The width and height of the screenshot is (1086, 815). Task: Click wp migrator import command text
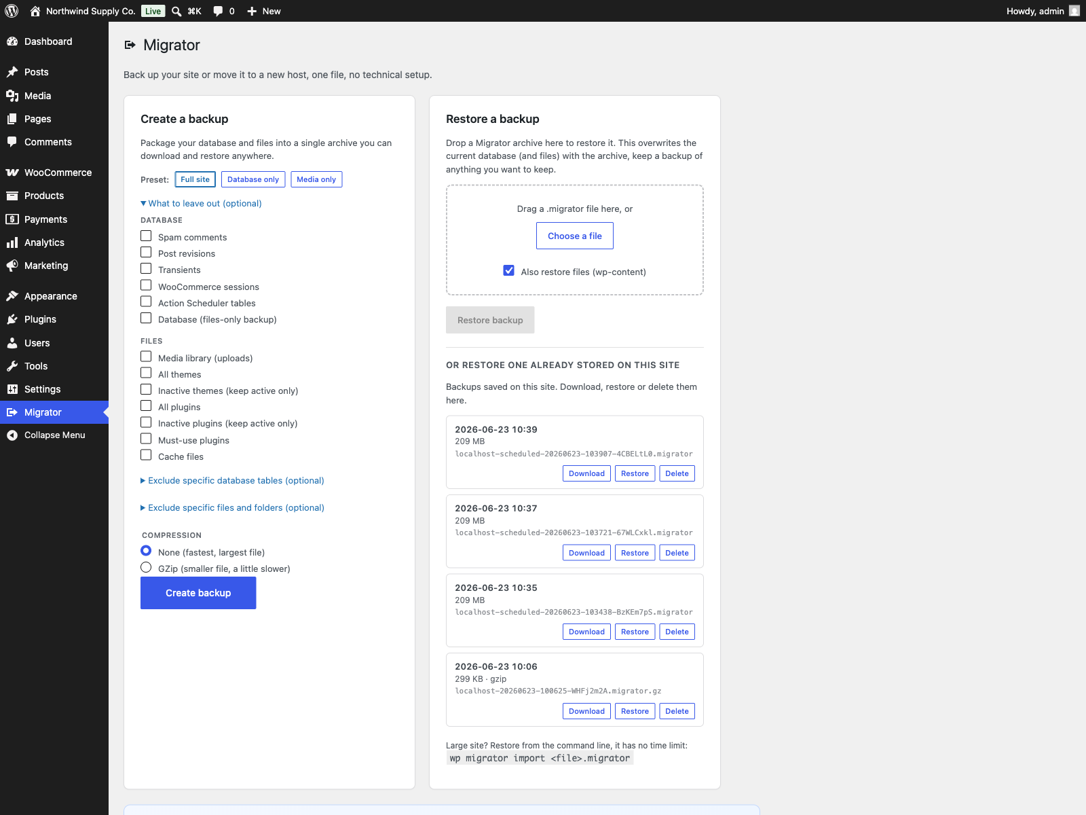coord(540,759)
